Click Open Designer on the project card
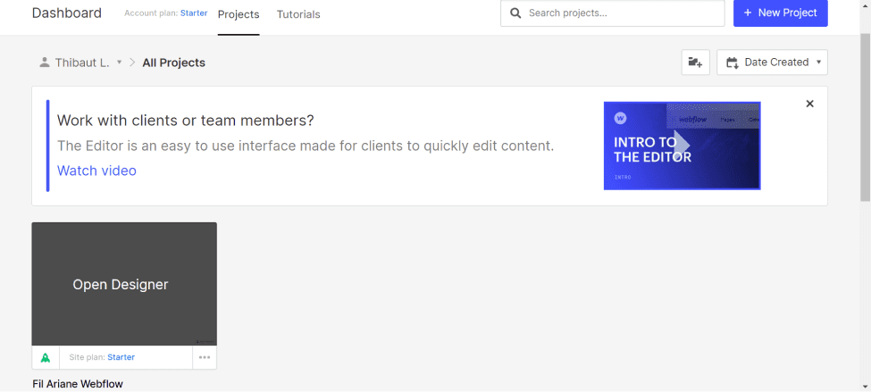The width and height of the screenshot is (871, 392). coord(121,284)
